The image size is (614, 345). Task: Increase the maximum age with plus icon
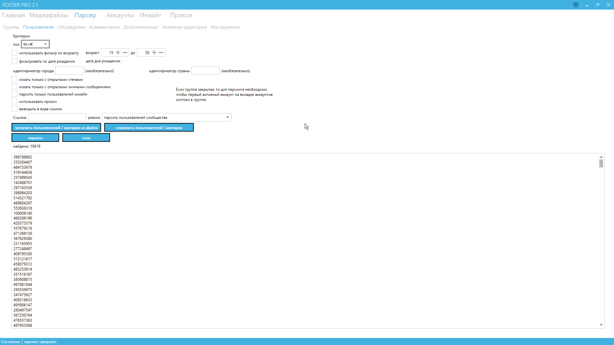tap(154, 53)
